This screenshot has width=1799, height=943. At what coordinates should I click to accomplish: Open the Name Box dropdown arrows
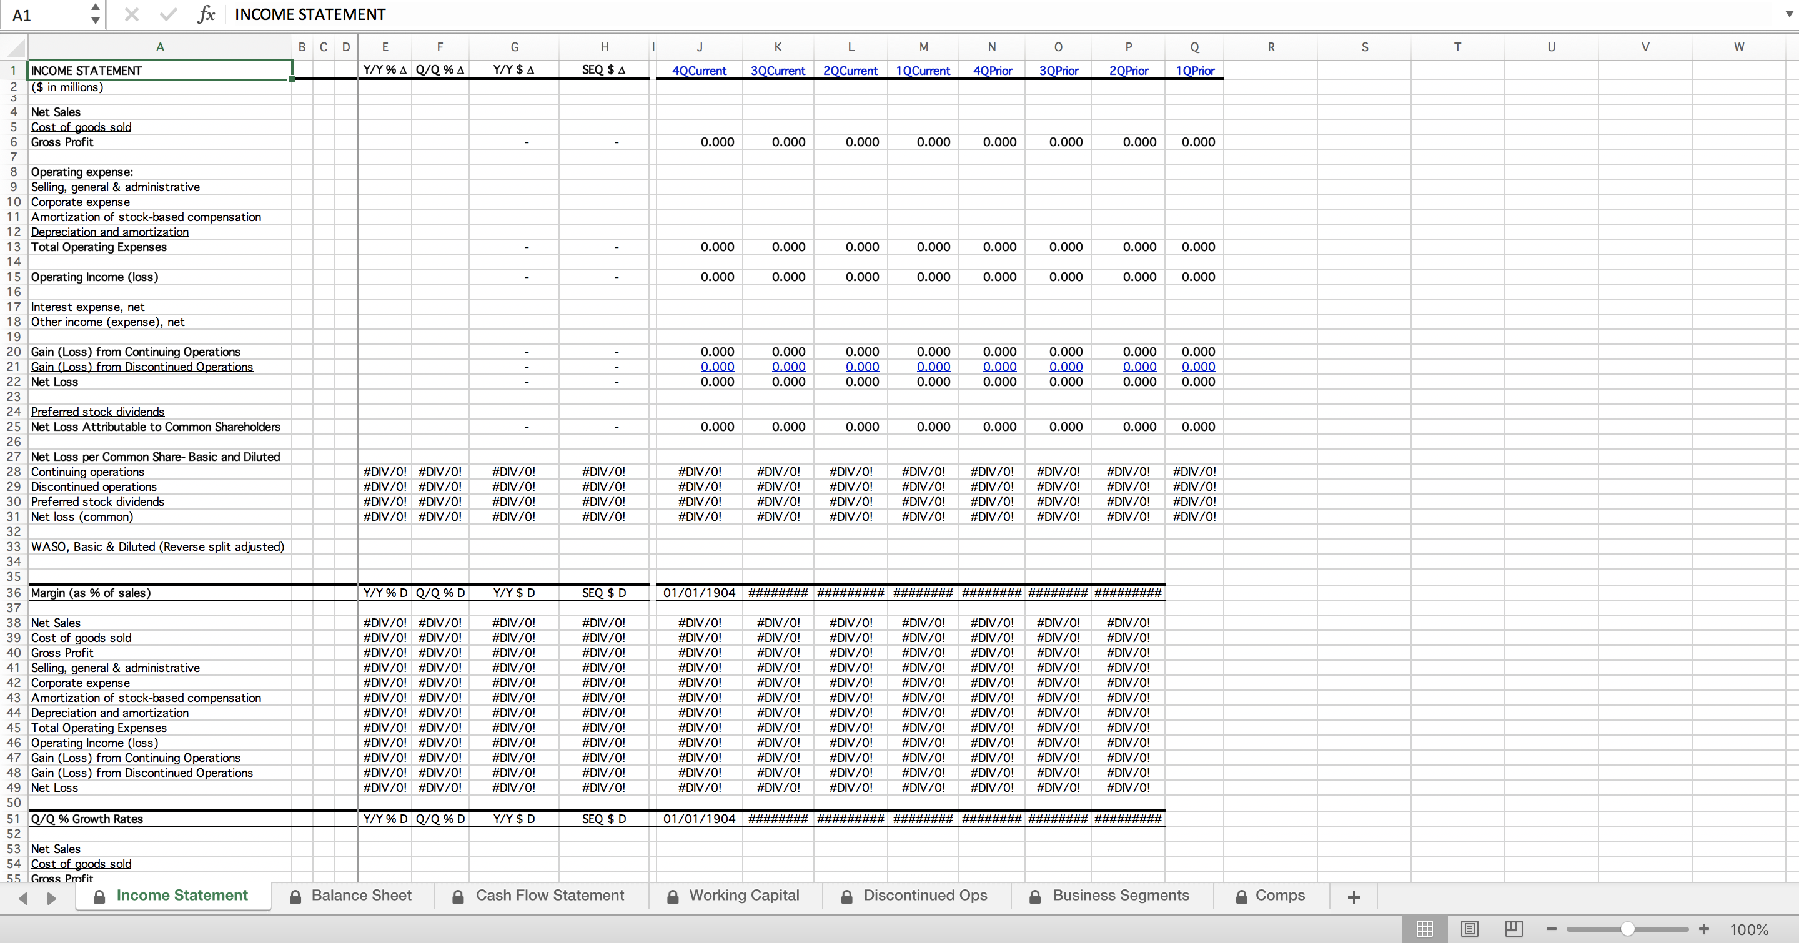click(96, 14)
